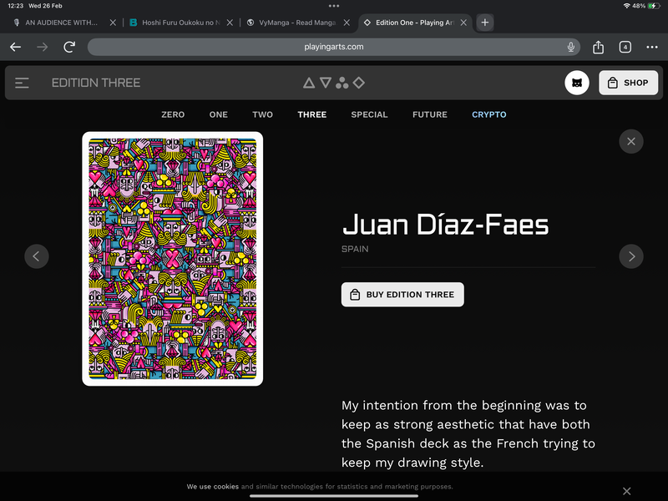Show the previous card with left chevron
Image resolution: width=668 pixels, height=501 pixels.
point(37,256)
